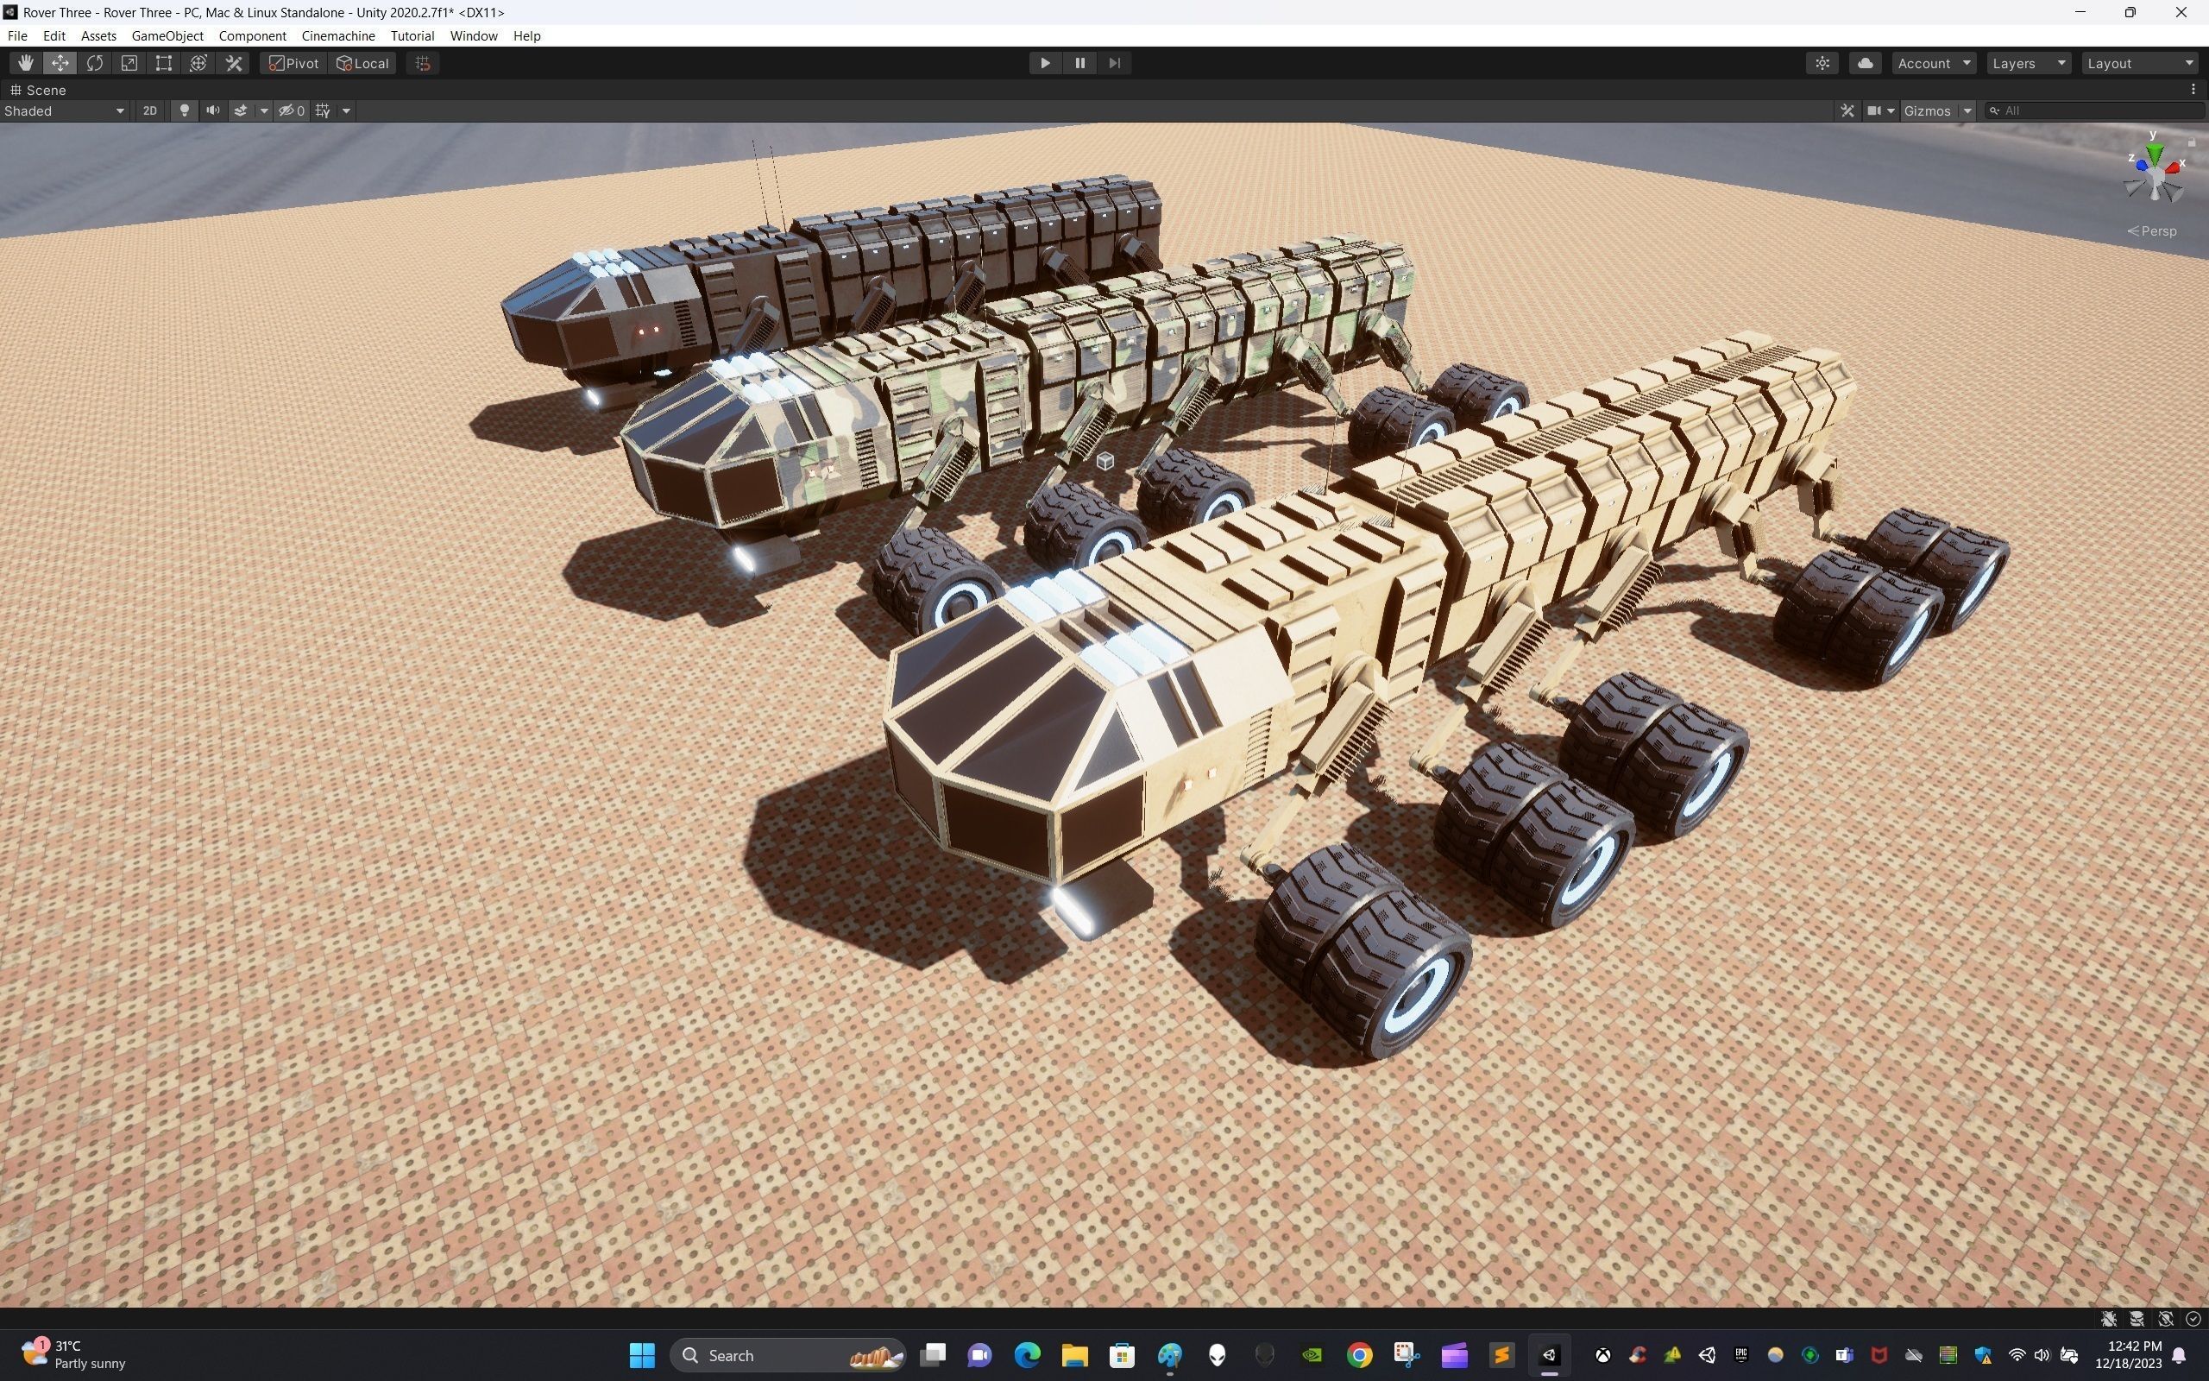Open Scene component editor tools panel
Image resolution: width=2209 pixels, height=1381 pixels.
tap(1847, 110)
